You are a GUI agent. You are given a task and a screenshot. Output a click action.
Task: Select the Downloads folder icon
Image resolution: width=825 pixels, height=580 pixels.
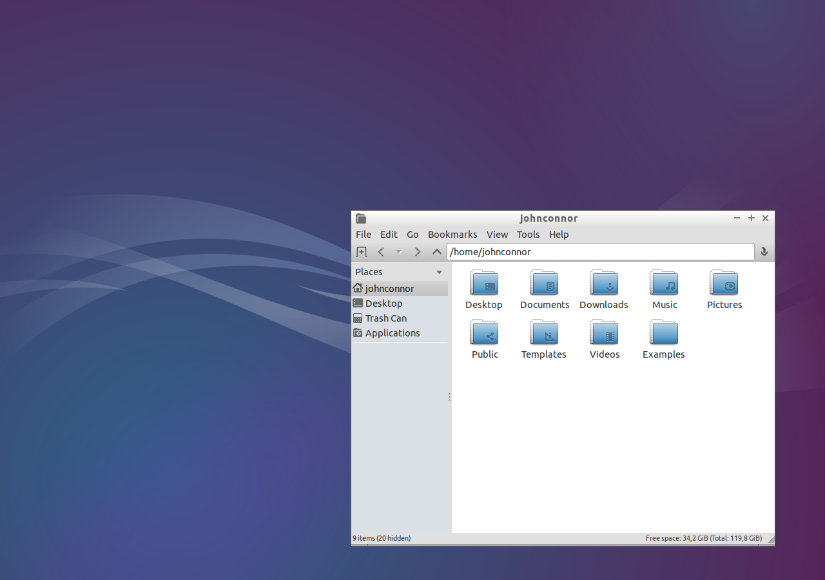(x=604, y=283)
